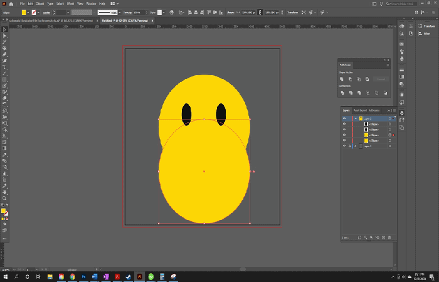Select the Direct Selection tool
This screenshot has height=282, width=439.
click(4, 36)
